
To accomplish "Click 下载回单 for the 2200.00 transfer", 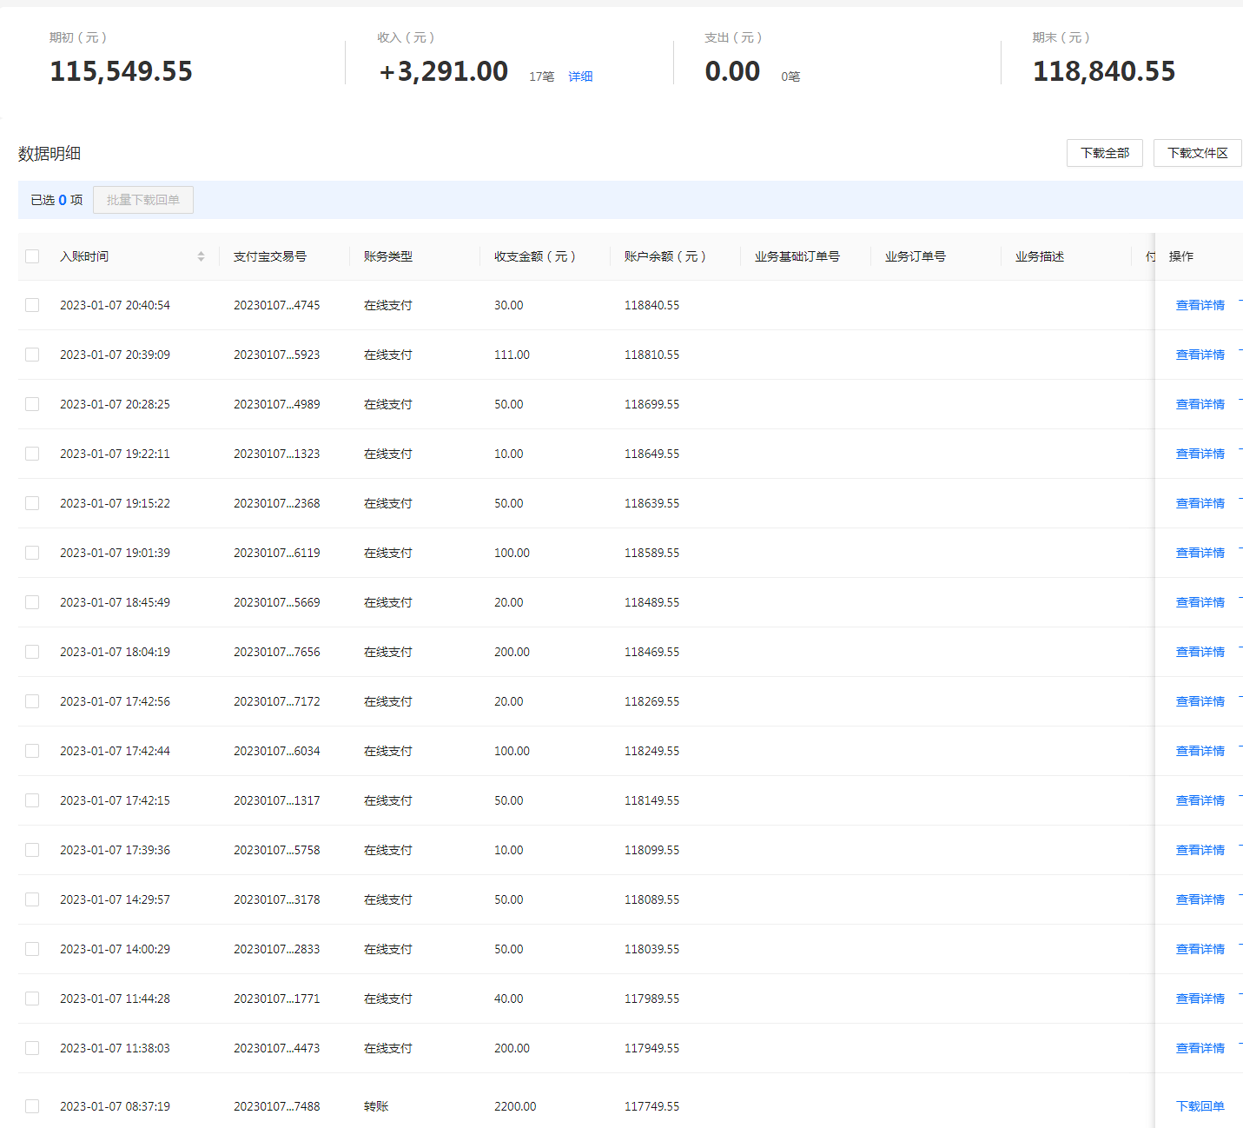I will [1200, 1106].
